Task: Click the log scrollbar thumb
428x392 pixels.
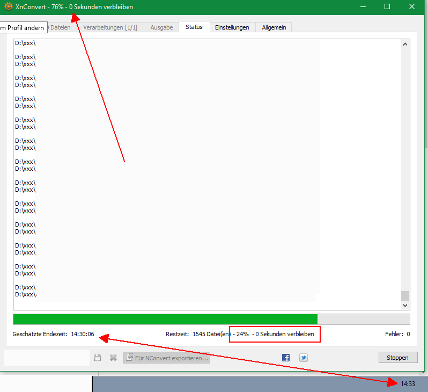Action: [x=405, y=295]
